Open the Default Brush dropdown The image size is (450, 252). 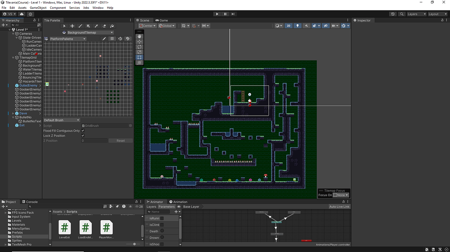click(62, 120)
